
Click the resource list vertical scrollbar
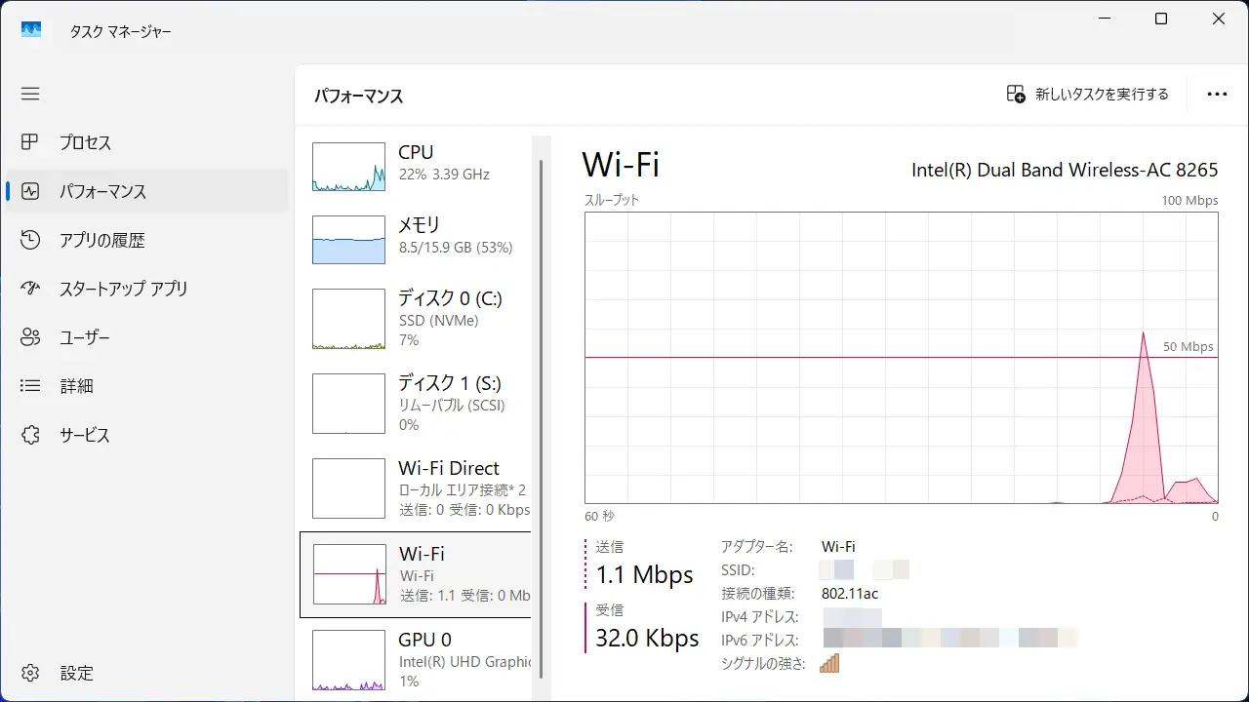[x=541, y=390]
